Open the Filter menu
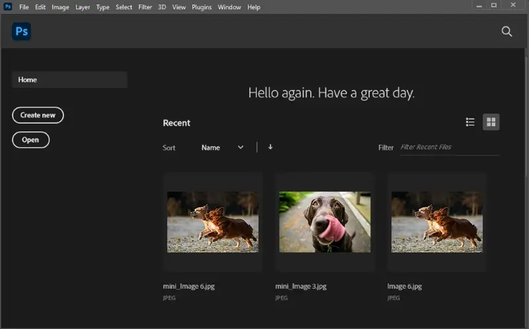The image size is (529, 329). coord(145,7)
